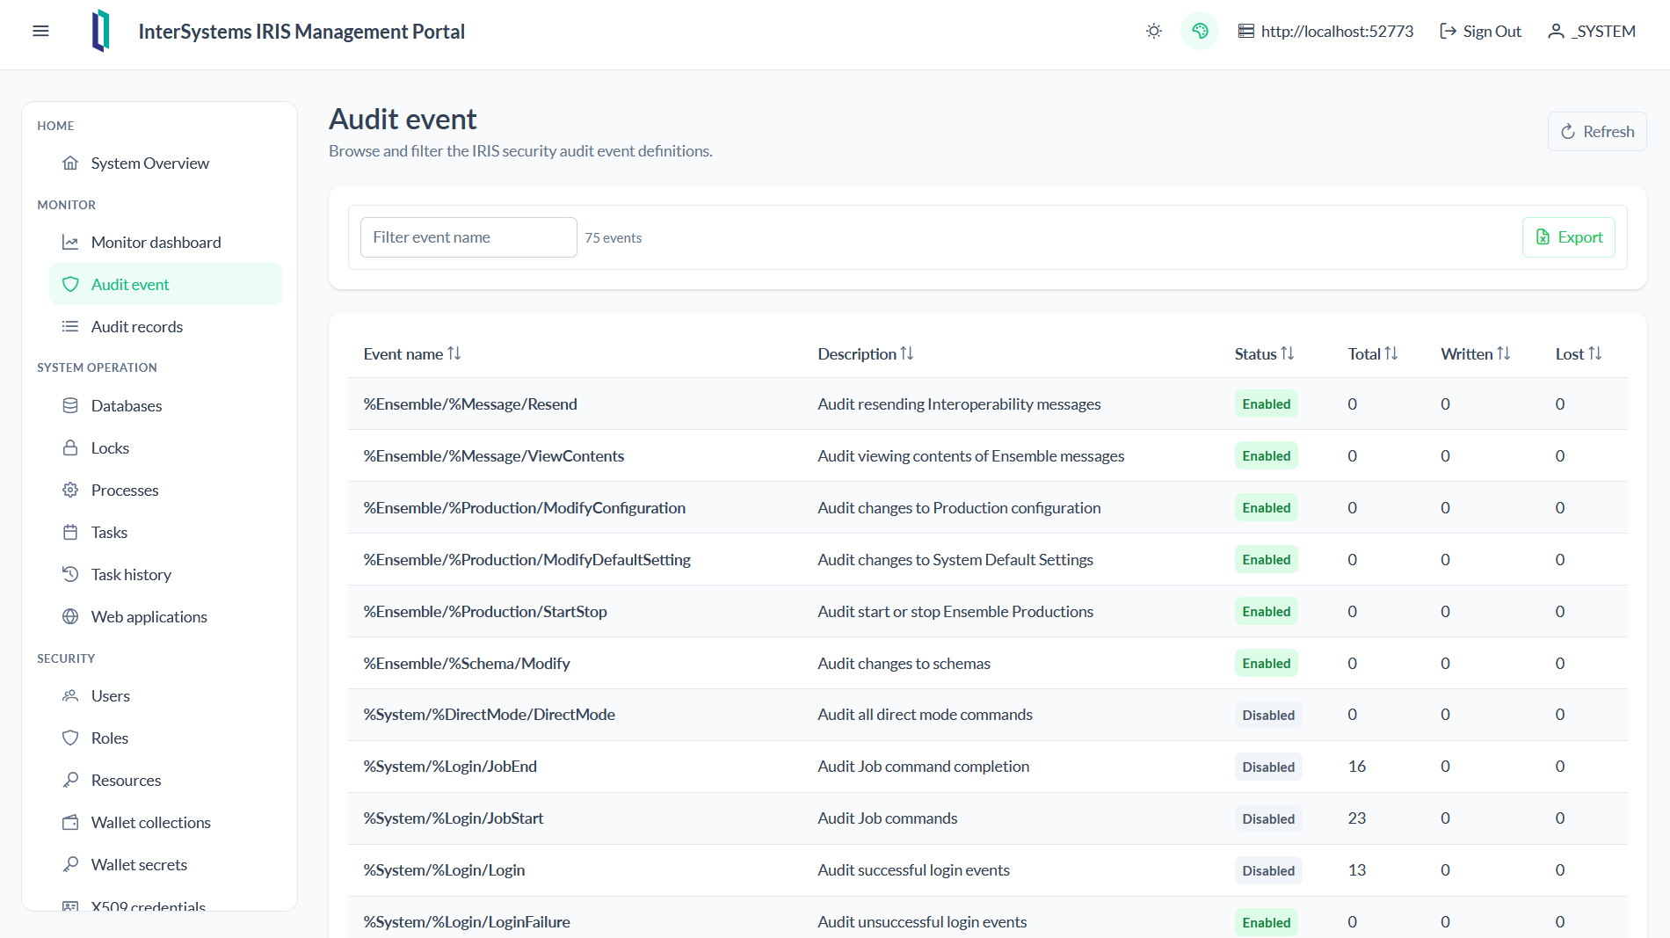Click InterSystems IRIS Management Portal title
The width and height of the screenshot is (1670, 938).
[301, 32]
